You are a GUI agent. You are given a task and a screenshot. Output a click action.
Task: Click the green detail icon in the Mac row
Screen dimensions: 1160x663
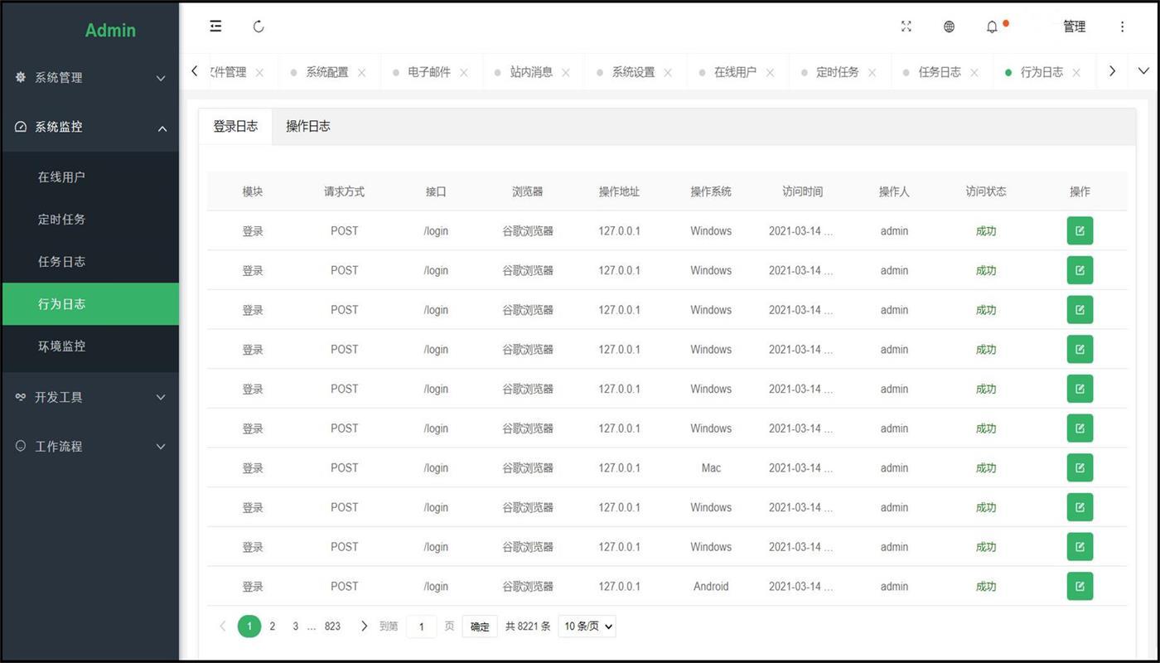(x=1079, y=468)
